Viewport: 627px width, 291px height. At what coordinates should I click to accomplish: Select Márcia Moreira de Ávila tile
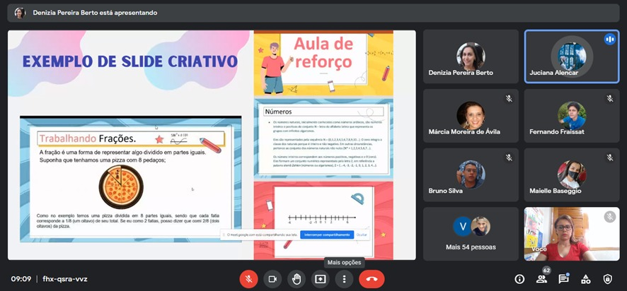pyautogui.click(x=471, y=116)
